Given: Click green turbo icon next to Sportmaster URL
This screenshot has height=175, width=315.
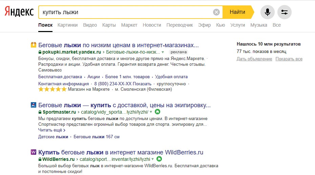Looking at the screenshot, I should point(157,112).
